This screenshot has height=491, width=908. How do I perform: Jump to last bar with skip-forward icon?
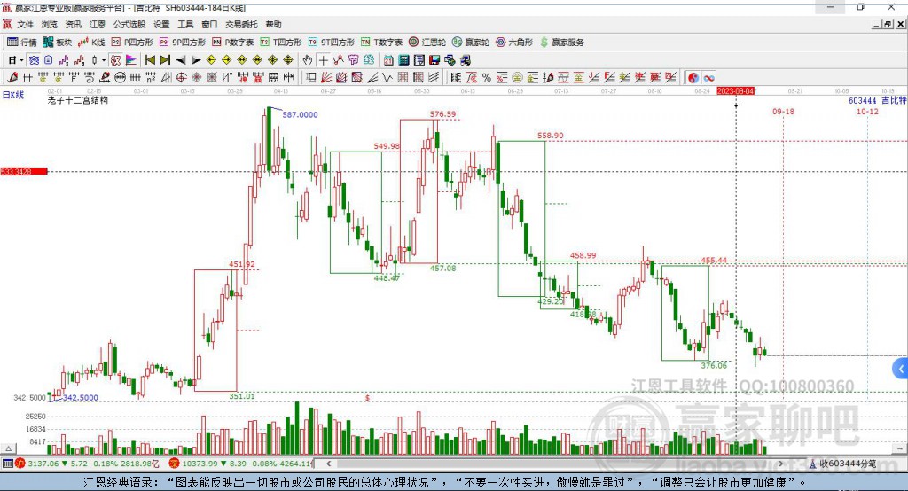click(165, 60)
